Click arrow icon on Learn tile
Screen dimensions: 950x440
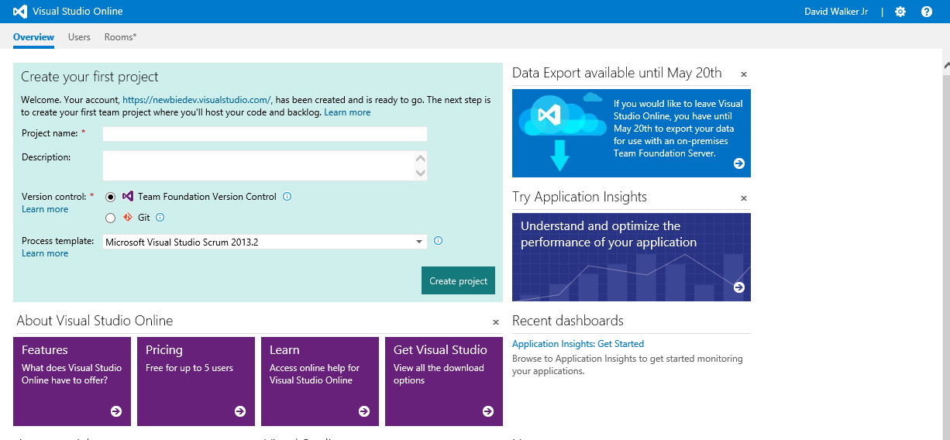pos(363,411)
